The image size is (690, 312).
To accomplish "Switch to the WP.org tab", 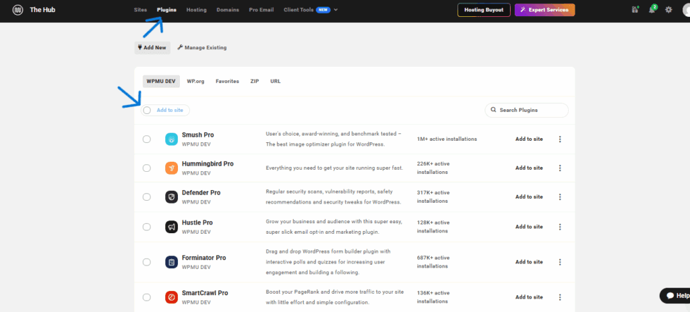I will click(195, 81).
